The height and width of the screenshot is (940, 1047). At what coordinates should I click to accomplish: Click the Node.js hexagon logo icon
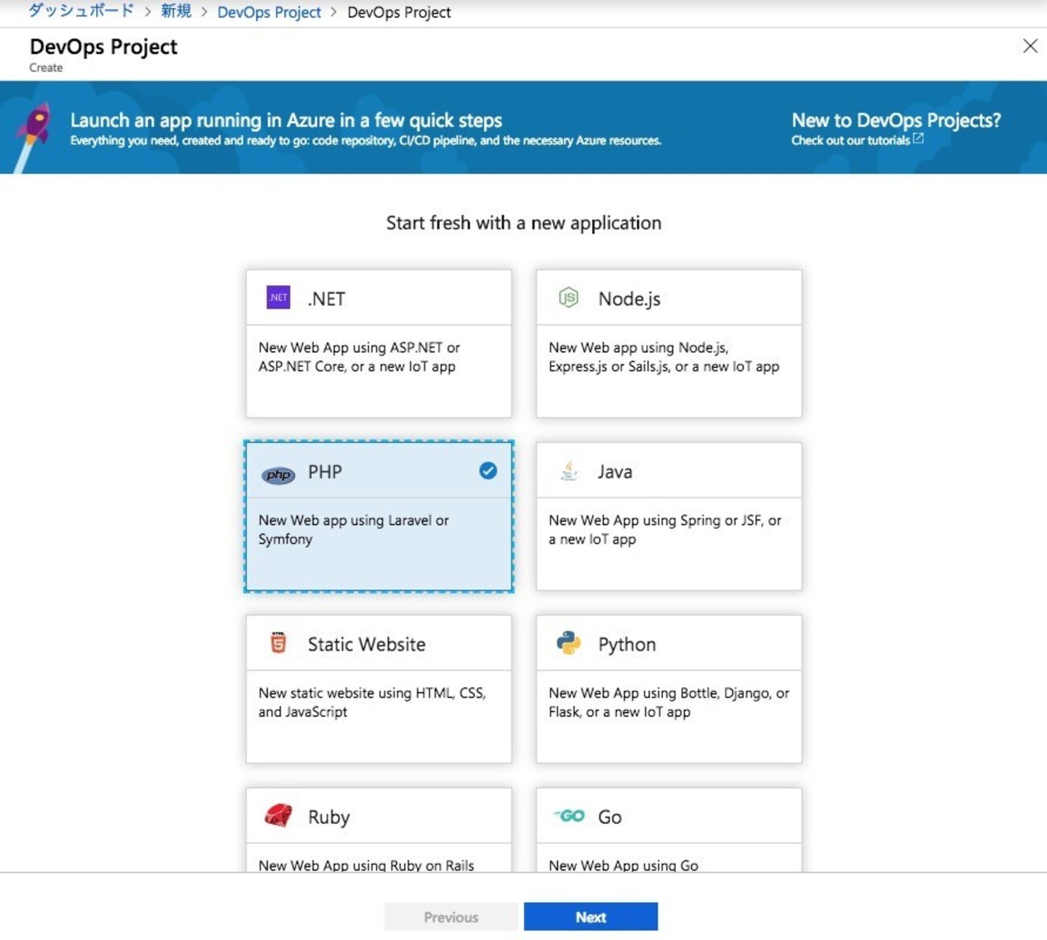(x=569, y=297)
